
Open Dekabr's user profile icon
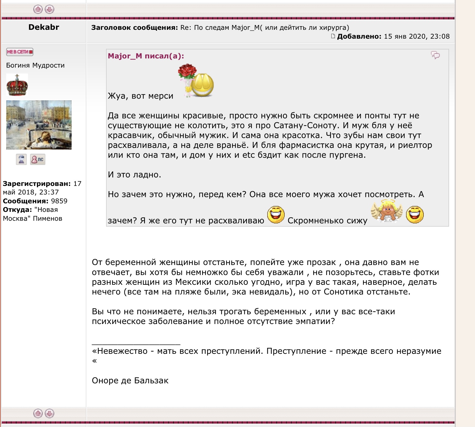pyautogui.click(x=21, y=159)
